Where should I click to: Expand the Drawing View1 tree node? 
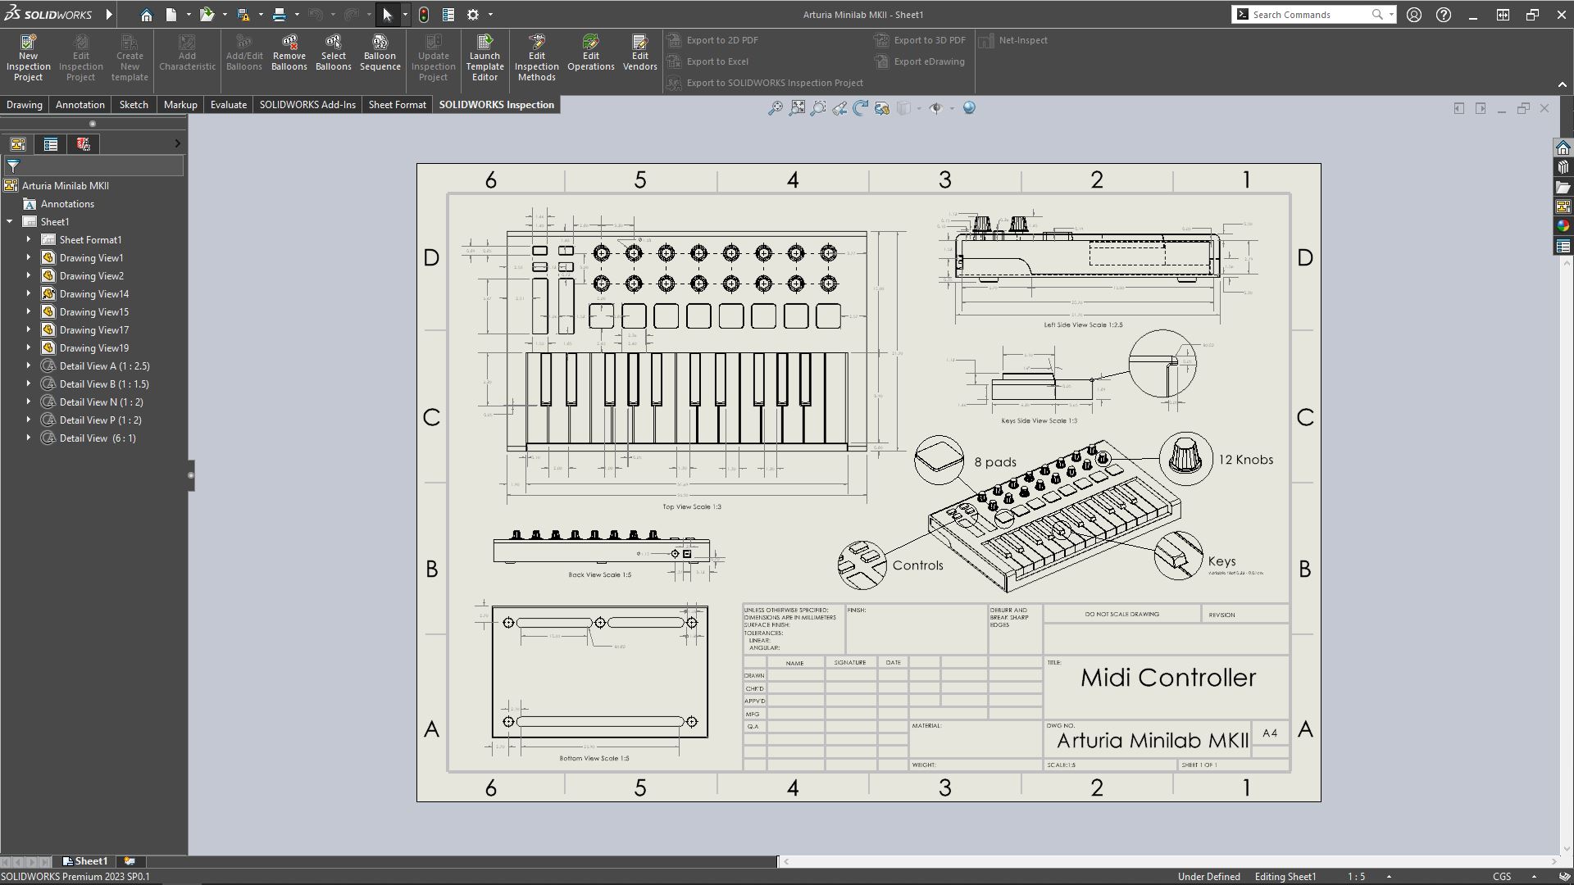[29, 258]
